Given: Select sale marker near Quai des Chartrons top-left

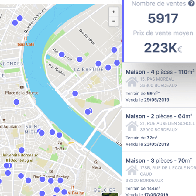Looking at the screenshot, I should pos(20,18).
